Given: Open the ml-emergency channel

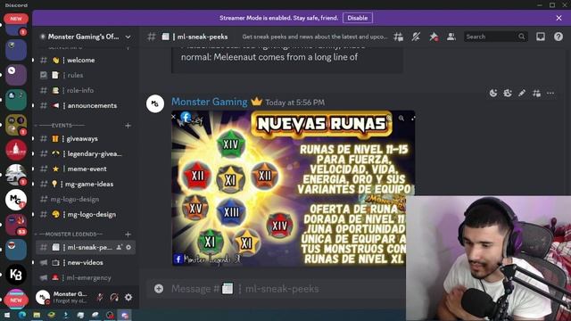Looking at the screenshot, I should (x=86, y=278).
